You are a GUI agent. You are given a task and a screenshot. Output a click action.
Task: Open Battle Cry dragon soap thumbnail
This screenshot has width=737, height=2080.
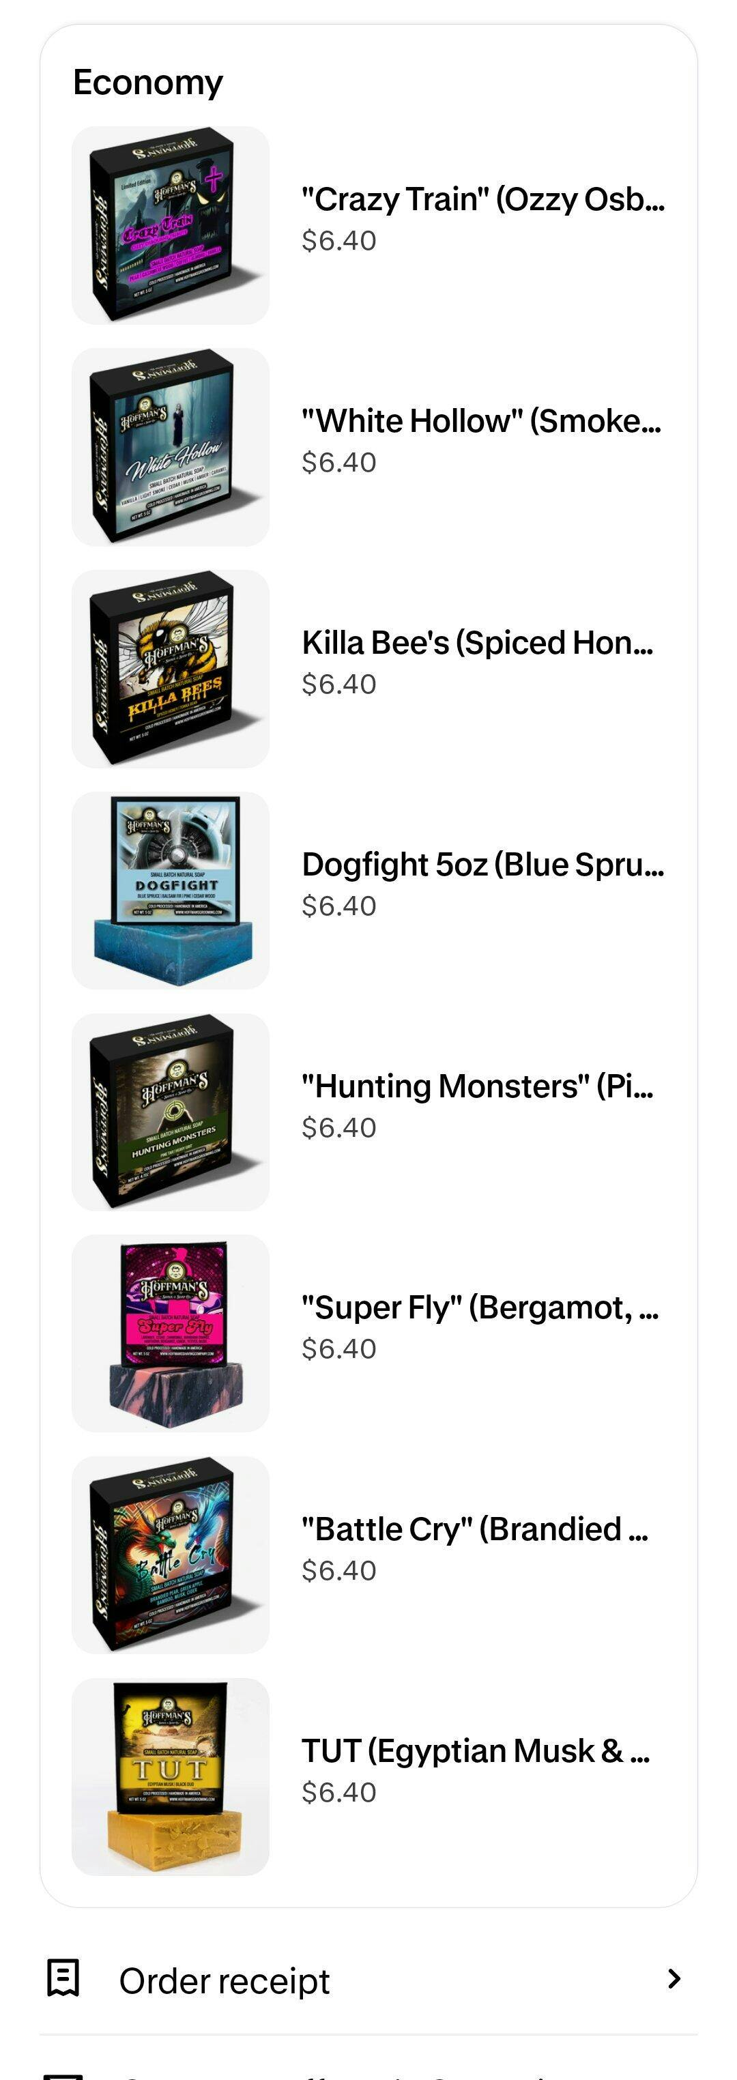coord(171,1555)
